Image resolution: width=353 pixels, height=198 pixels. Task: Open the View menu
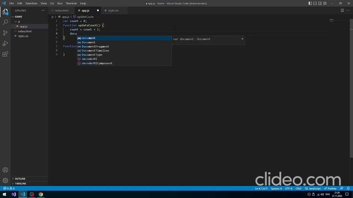coord(44,3)
